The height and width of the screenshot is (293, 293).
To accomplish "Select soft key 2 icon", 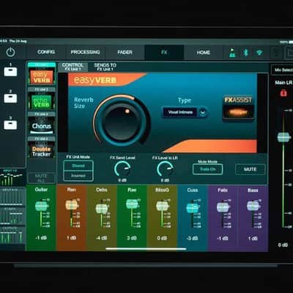I will pyautogui.click(x=10, y=98).
